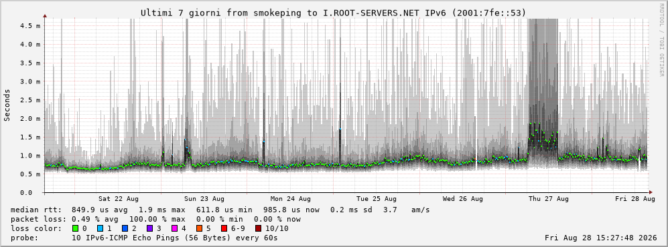The height and width of the screenshot is (247, 668).
Task: Click the green loss color 0 swatch
Action: pyautogui.click(x=76, y=228)
